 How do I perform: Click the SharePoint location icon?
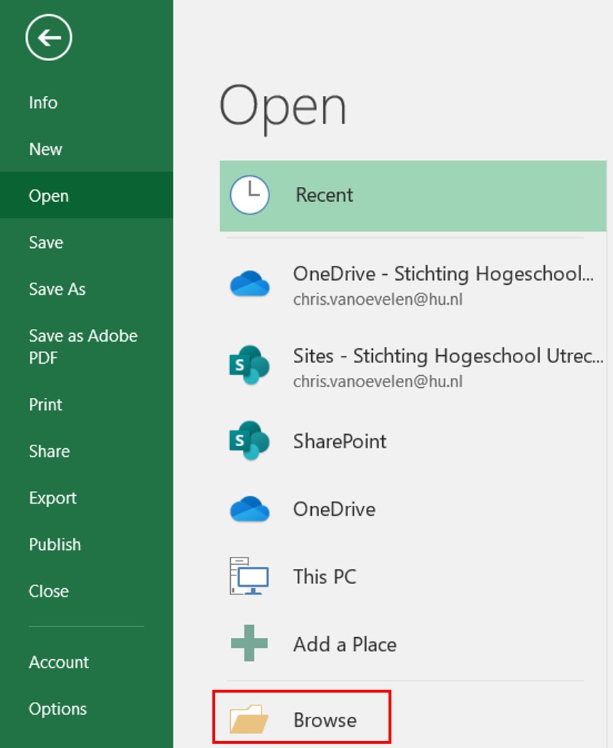250,441
